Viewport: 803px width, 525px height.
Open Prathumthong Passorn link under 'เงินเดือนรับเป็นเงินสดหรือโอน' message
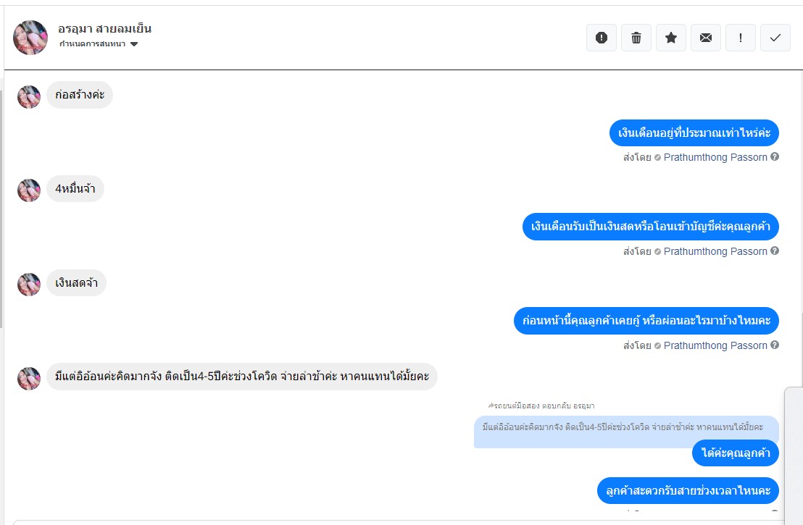tap(715, 251)
